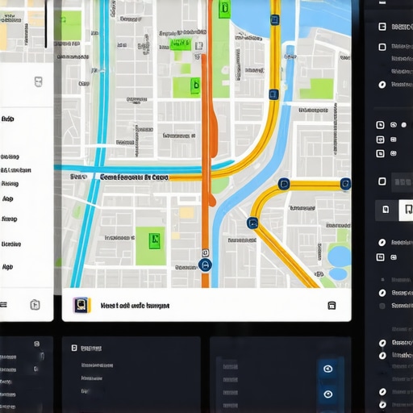
Task: Click the clipboard icon at the left panel's bottom
Action: 35,305
